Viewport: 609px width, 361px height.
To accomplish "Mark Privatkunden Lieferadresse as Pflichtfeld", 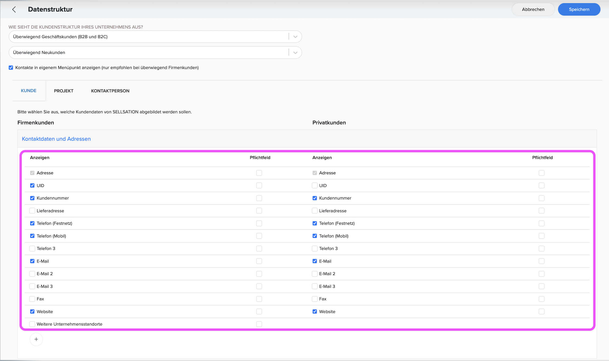I will click(x=541, y=211).
